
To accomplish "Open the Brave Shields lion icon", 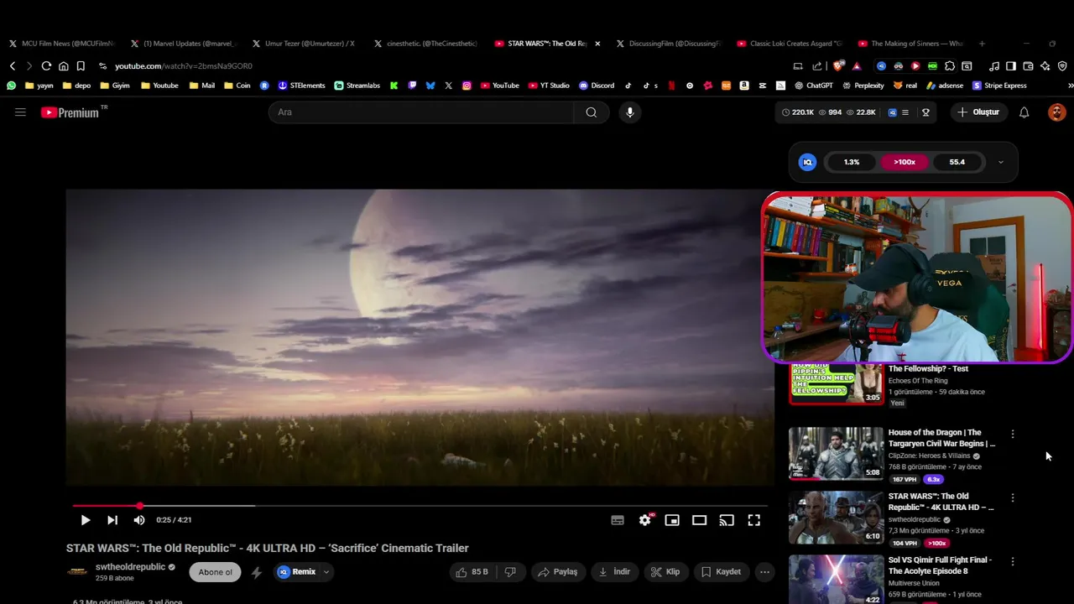I will click(x=838, y=66).
